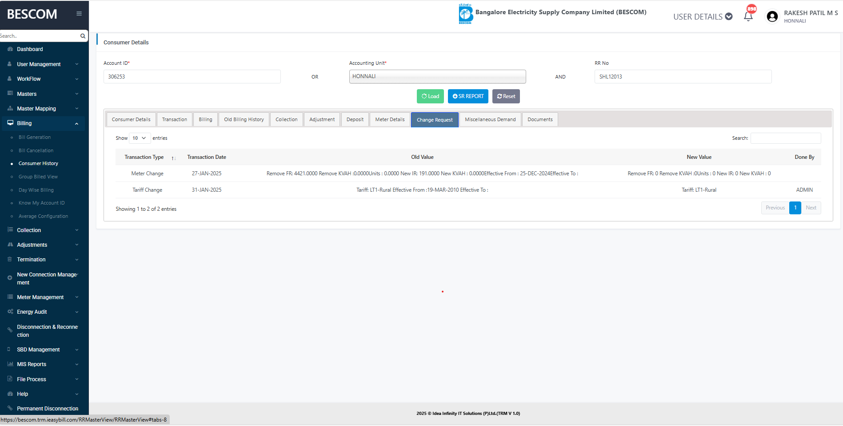Click the Collection list icon in sidebar
This screenshot has height=426, width=843.
click(x=10, y=230)
